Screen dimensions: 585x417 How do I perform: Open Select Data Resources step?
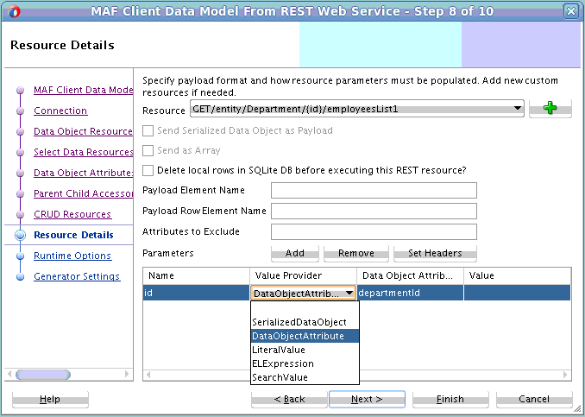[x=83, y=152]
